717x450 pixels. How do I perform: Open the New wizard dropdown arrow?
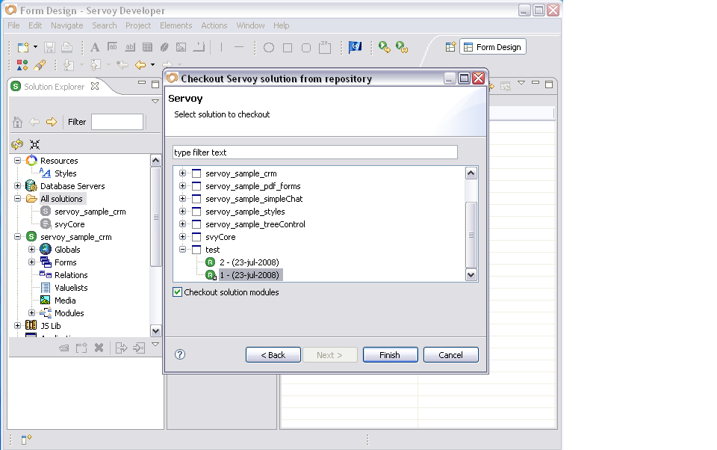pos(35,47)
